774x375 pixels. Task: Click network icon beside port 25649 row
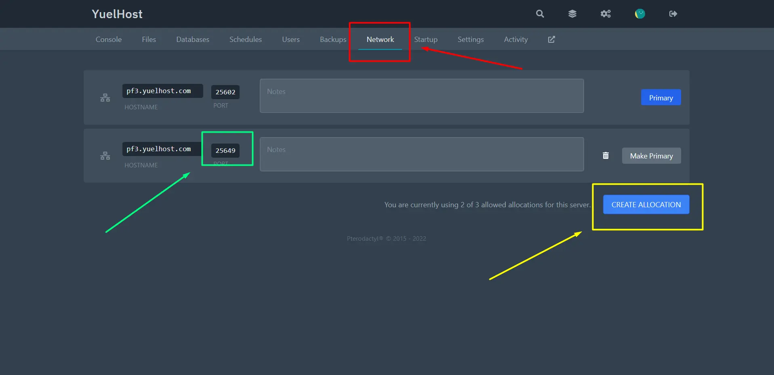pyautogui.click(x=105, y=156)
